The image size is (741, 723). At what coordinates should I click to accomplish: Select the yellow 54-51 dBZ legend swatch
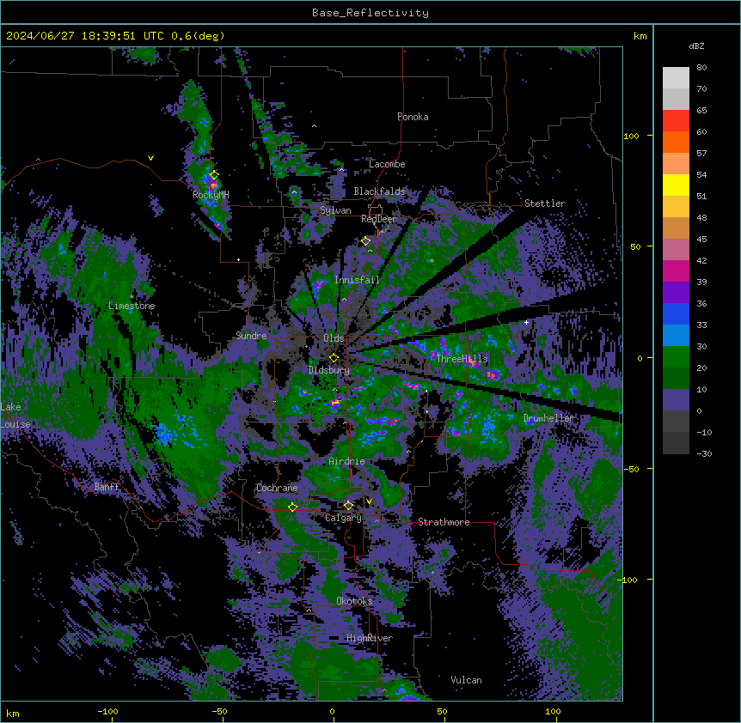(x=676, y=185)
